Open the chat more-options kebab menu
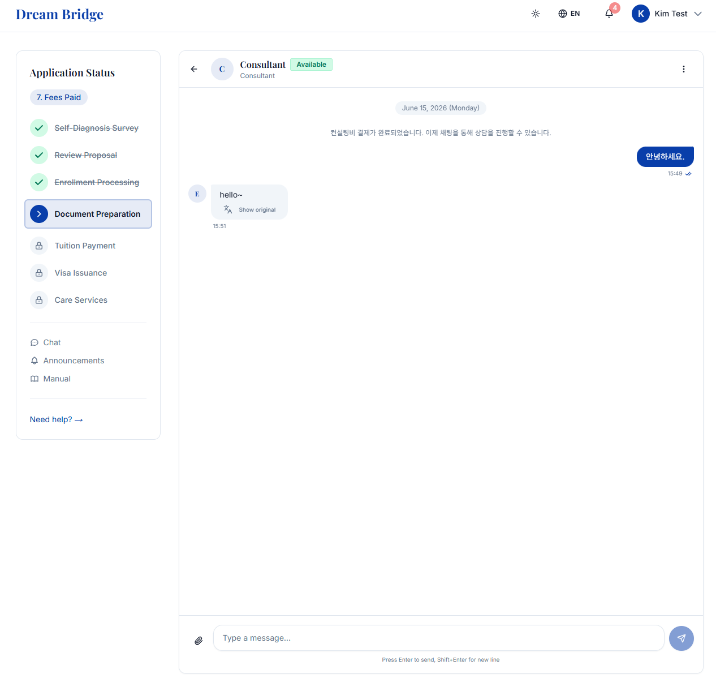This screenshot has height=682, width=716. (x=684, y=69)
